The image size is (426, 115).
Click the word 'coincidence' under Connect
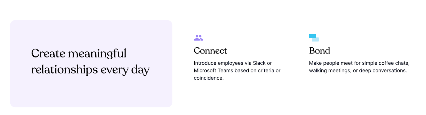click(208, 78)
